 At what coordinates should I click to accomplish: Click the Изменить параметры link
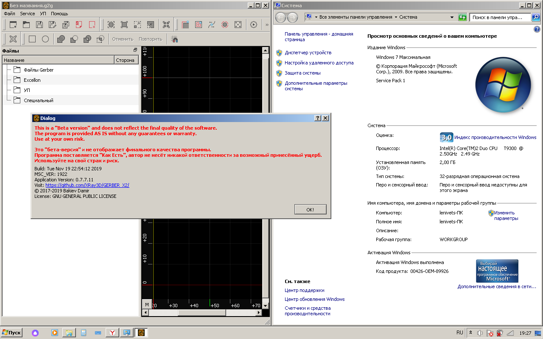coord(506,216)
